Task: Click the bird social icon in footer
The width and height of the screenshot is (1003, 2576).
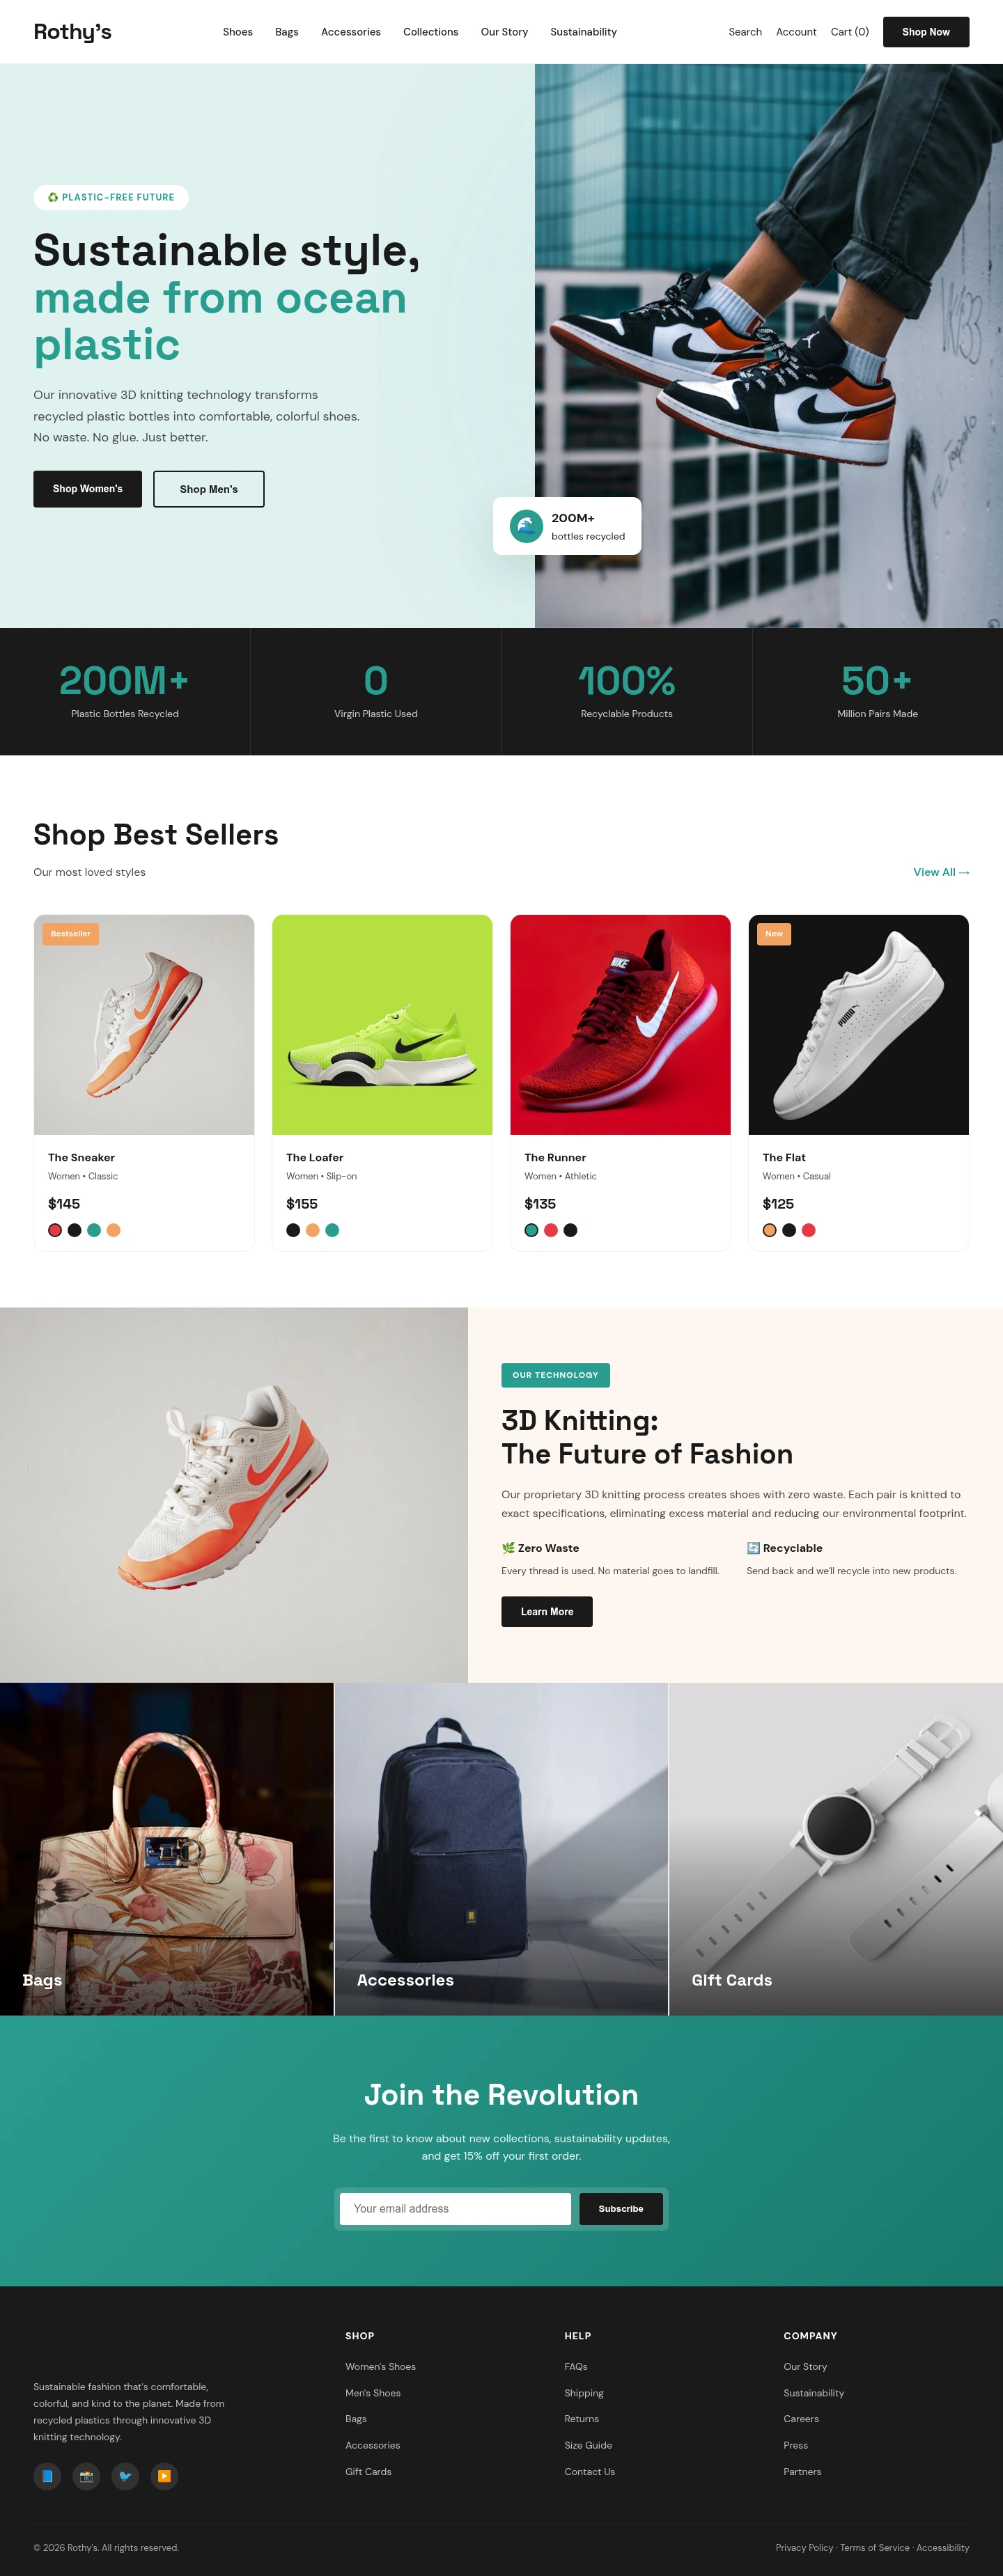Action: tap(125, 2476)
